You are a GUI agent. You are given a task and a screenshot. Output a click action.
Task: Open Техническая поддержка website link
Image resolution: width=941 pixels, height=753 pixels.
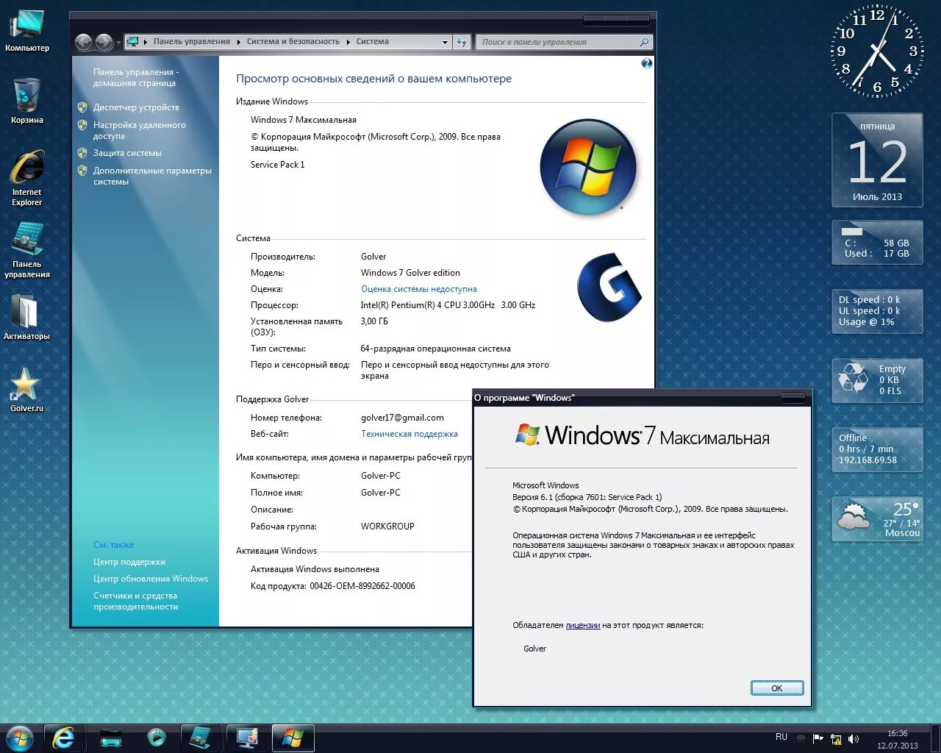coord(409,434)
